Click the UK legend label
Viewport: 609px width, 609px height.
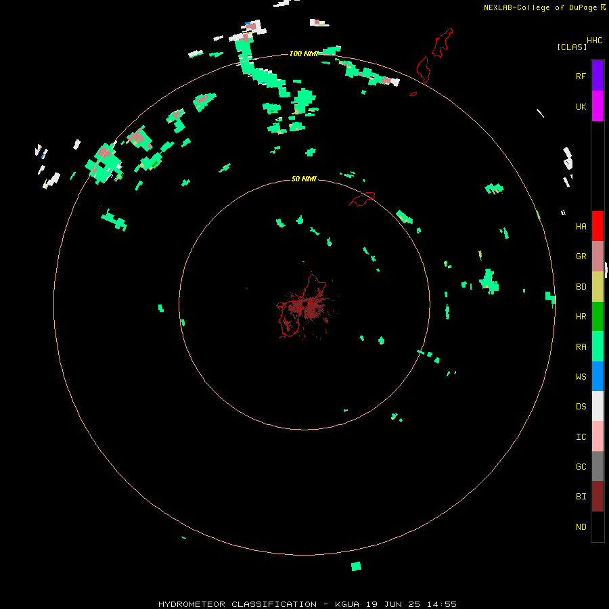click(581, 106)
